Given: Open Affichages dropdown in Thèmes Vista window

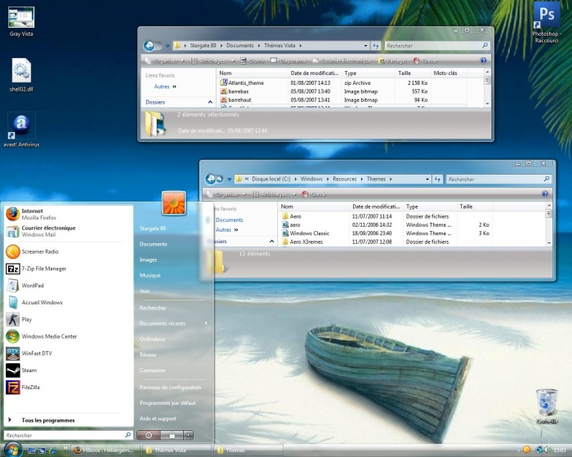Looking at the screenshot, I should [214, 60].
